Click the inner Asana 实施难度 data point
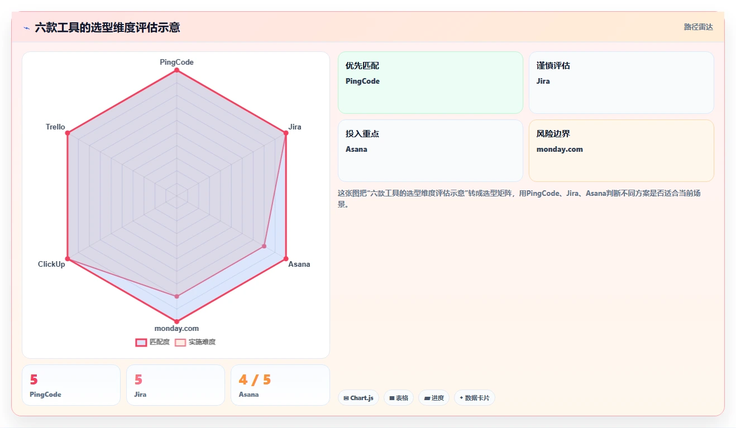 pos(264,246)
